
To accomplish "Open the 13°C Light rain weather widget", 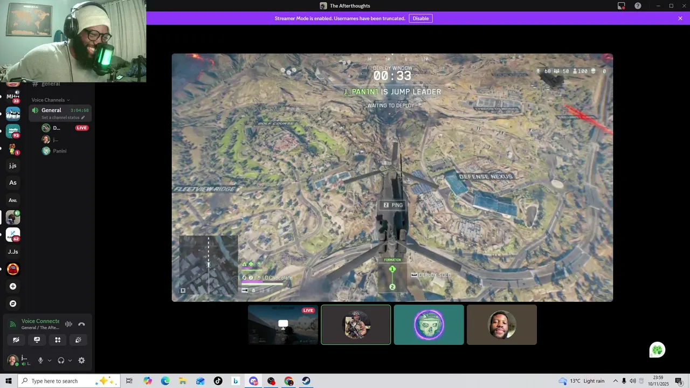I will point(582,381).
